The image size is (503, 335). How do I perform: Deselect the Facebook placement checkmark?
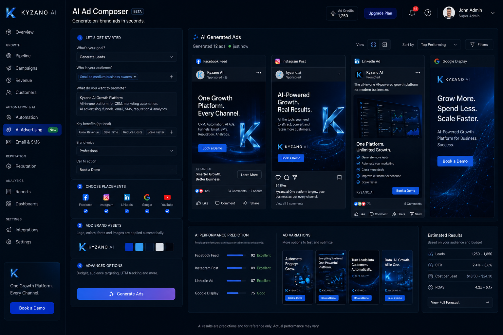pyautogui.click(x=85, y=211)
